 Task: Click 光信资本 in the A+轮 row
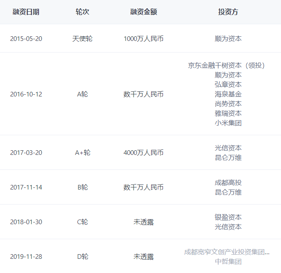click(228, 148)
